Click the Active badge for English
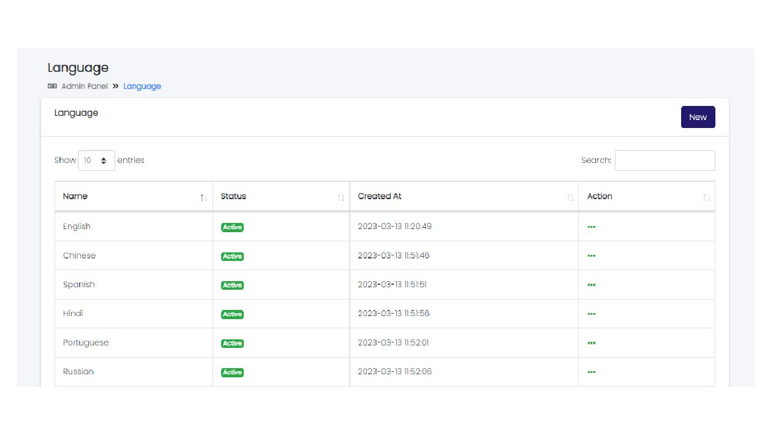784x441 pixels. coord(232,227)
